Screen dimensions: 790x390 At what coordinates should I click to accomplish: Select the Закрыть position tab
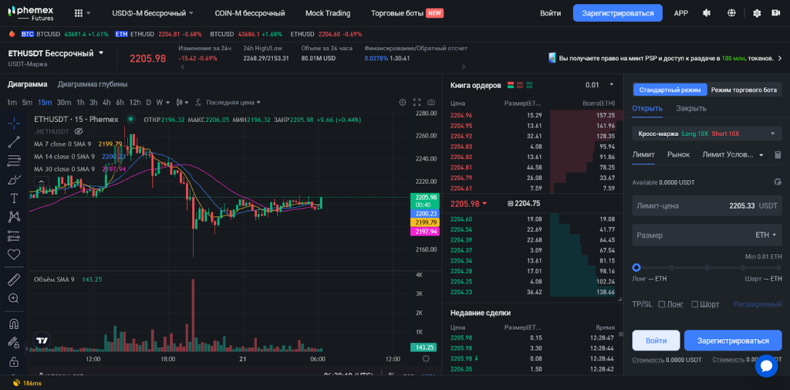[690, 108]
